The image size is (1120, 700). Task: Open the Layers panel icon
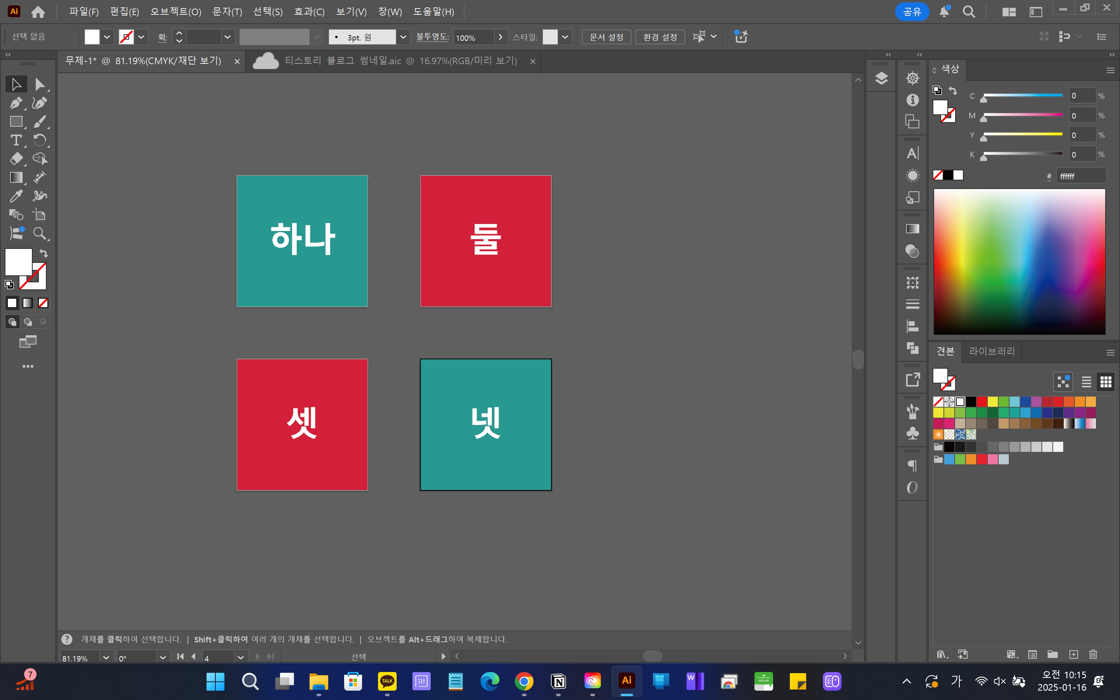(881, 78)
